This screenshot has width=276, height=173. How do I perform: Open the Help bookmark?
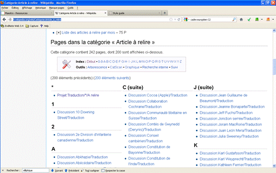coord(45,26)
